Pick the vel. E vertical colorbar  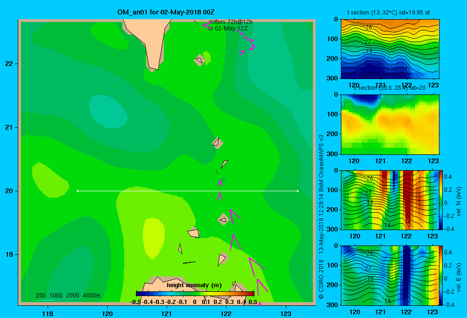coord(441,275)
